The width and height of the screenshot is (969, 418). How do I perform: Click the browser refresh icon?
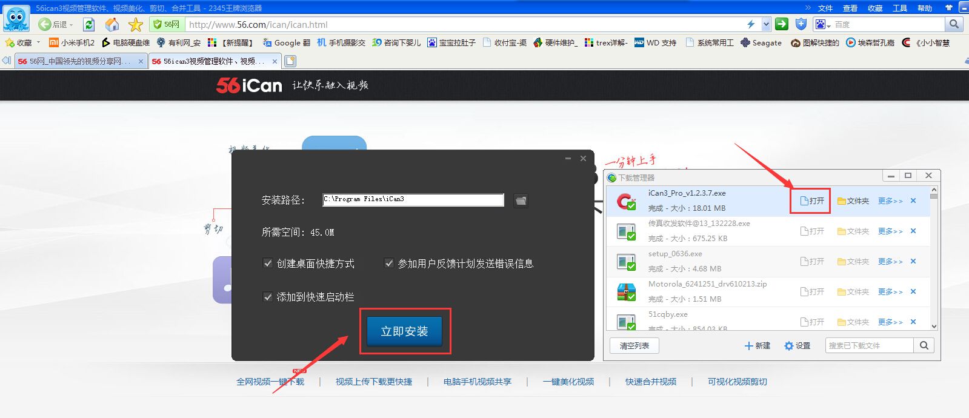[x=89, y=24]
